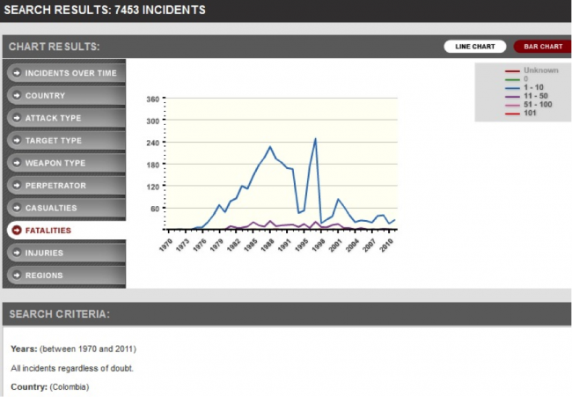The image size is (572, 397).
Task: Select the Fatalities tab
Action: 66,231
